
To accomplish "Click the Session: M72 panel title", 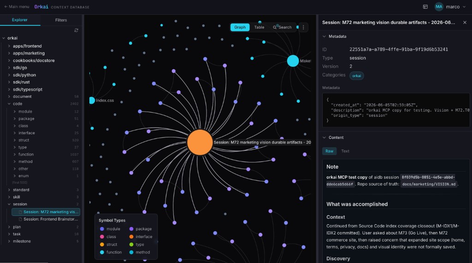I will click(x=388, y=23).
